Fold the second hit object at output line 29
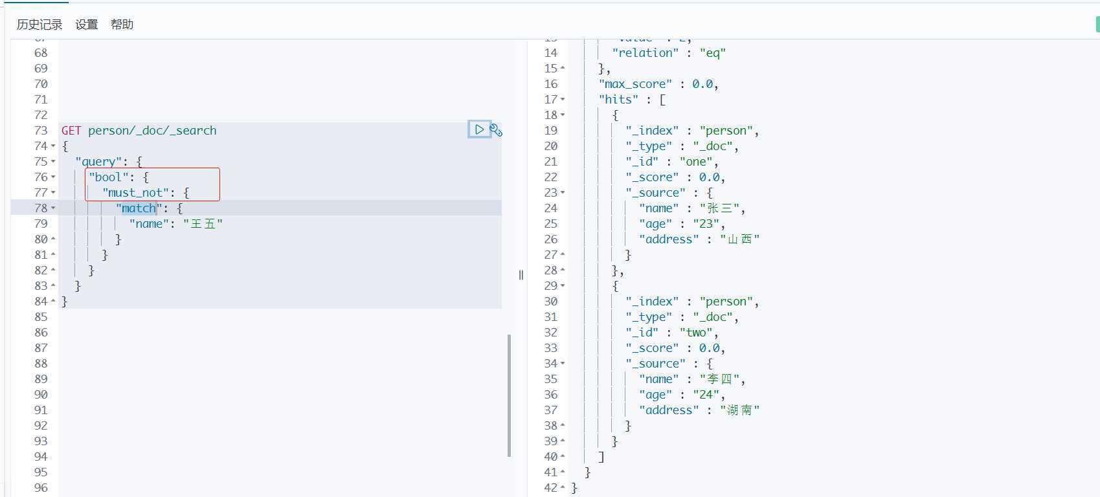The image size is (1100, 497). coord(563,286)
